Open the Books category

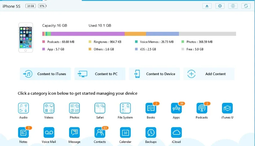[x=151, y=108]
